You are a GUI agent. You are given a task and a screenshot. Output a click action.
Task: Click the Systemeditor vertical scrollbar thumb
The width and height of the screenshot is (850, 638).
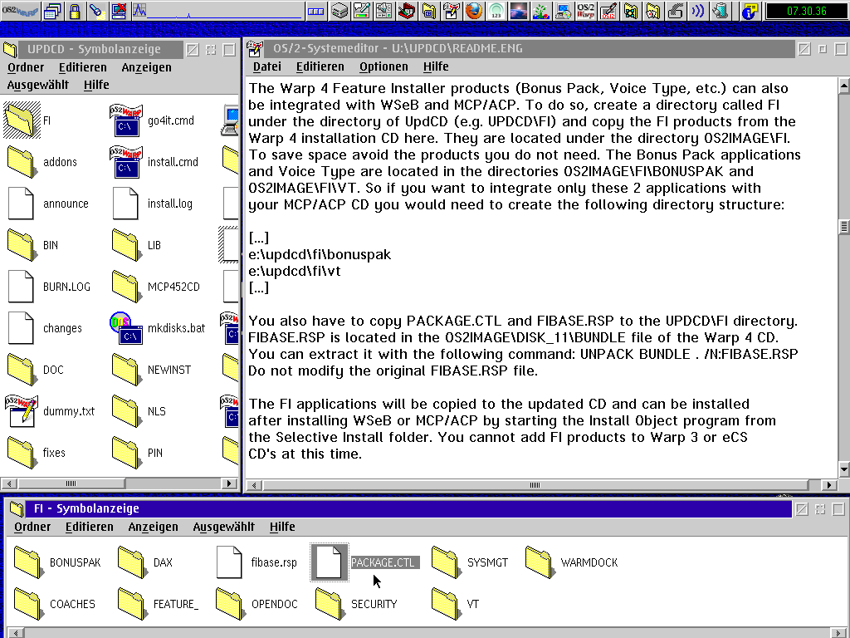click(843, 226)
